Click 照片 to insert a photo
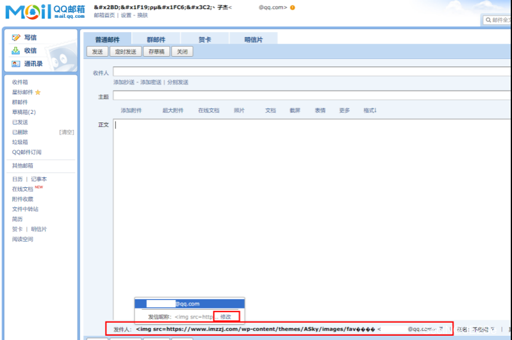The width and height of the screenshot is (512, 340). click(239, 110)
